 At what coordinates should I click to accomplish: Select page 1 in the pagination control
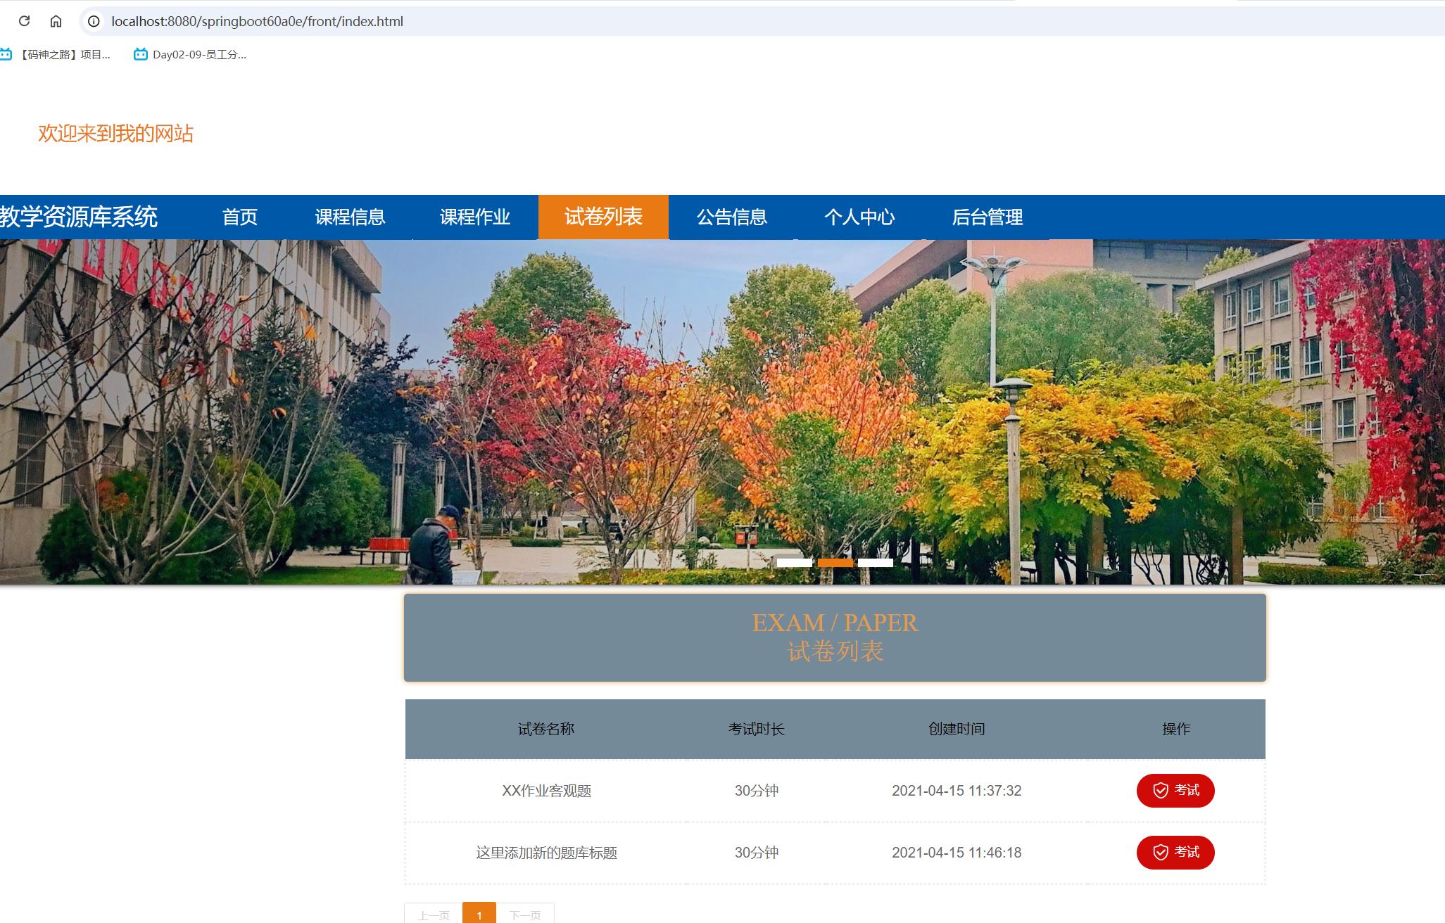pyautogui.click(x=479, y=915)
